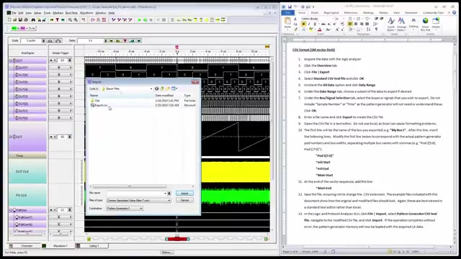The height and width of the screenshot is (259, 461).
Task: Click the red overview bar below waveforms
Action: [177, 240]
